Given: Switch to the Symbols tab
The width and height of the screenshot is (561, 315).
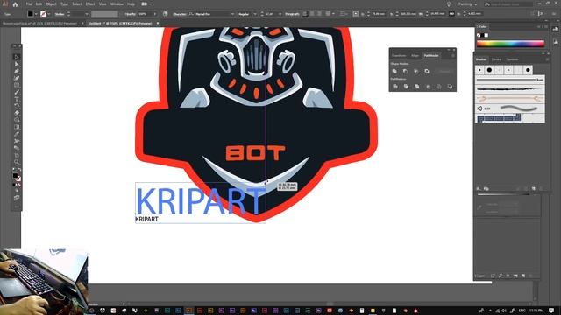Looking at the screenshot, I should point(512,59).
